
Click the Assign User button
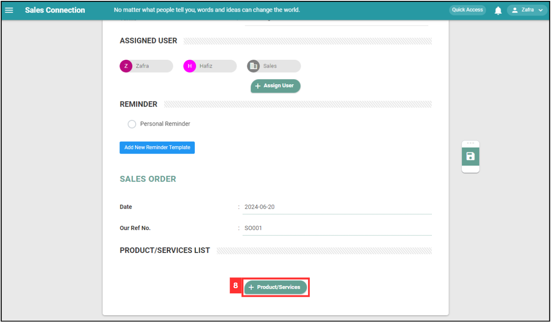point(276,86)
